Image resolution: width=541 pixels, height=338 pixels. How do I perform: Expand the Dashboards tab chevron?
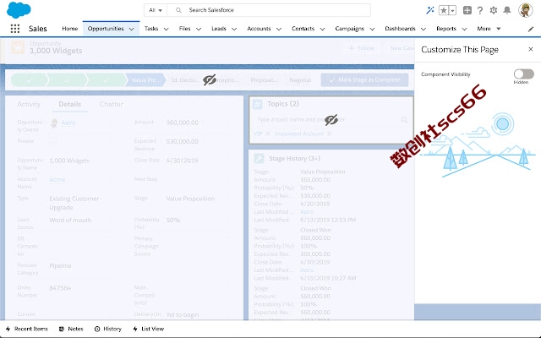(424, 30)
